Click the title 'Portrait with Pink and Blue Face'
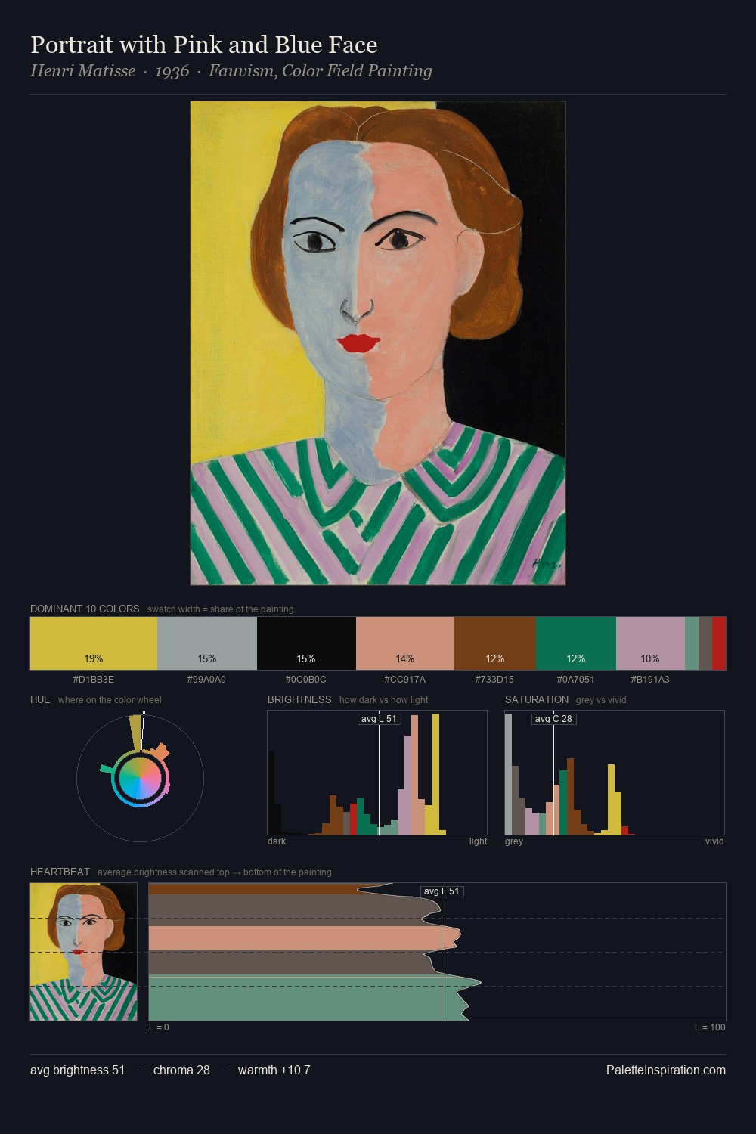This screenshot has width=756, height=1134. [204, 45]
